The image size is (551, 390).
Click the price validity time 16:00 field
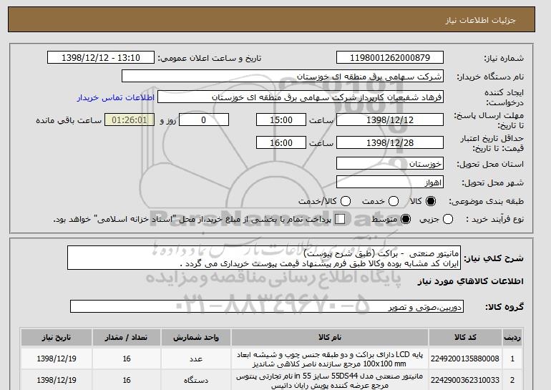pyautogui.click(x=281, y=142)
